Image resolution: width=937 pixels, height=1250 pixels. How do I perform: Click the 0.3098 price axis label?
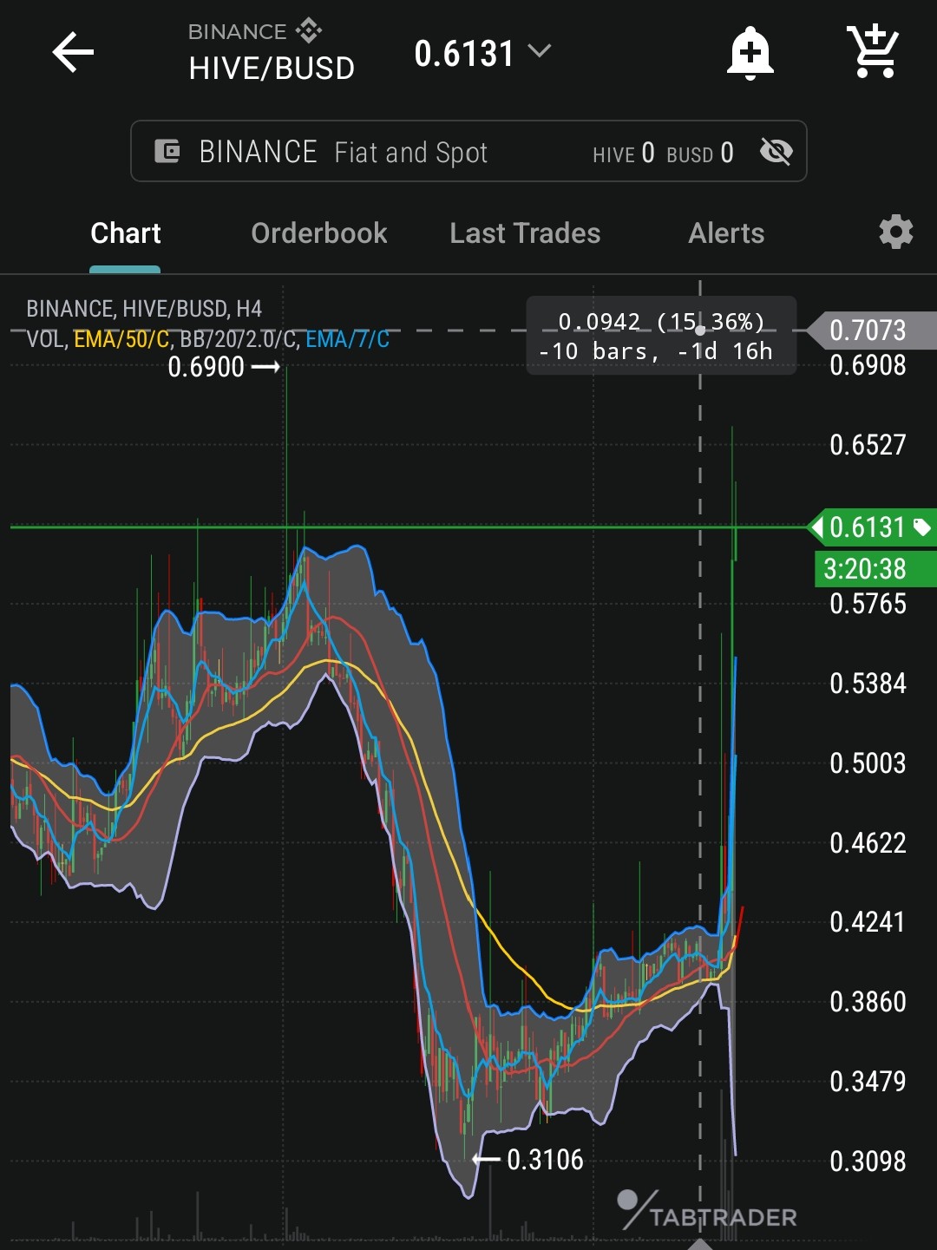coord(868,1162)
